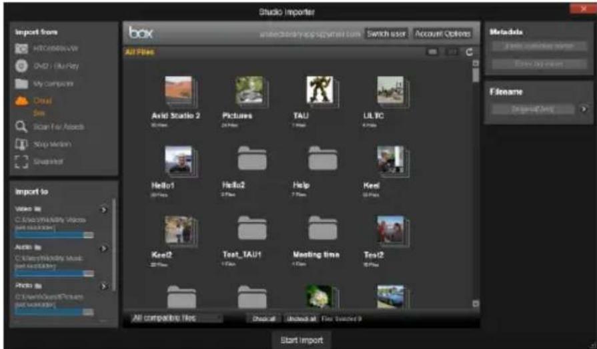Expand the Photo import destination arrow
Screen dimensions: 597x349
pyautogui.click(x=103, y=286)
